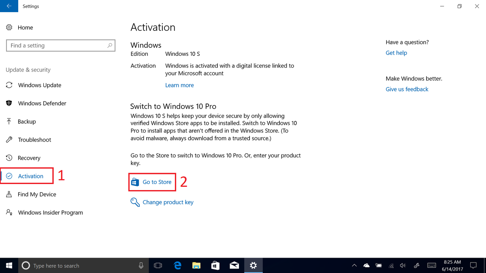486x273 pixels.
Task: Open Windows Update in the sidebar
Action: point(40,85)
